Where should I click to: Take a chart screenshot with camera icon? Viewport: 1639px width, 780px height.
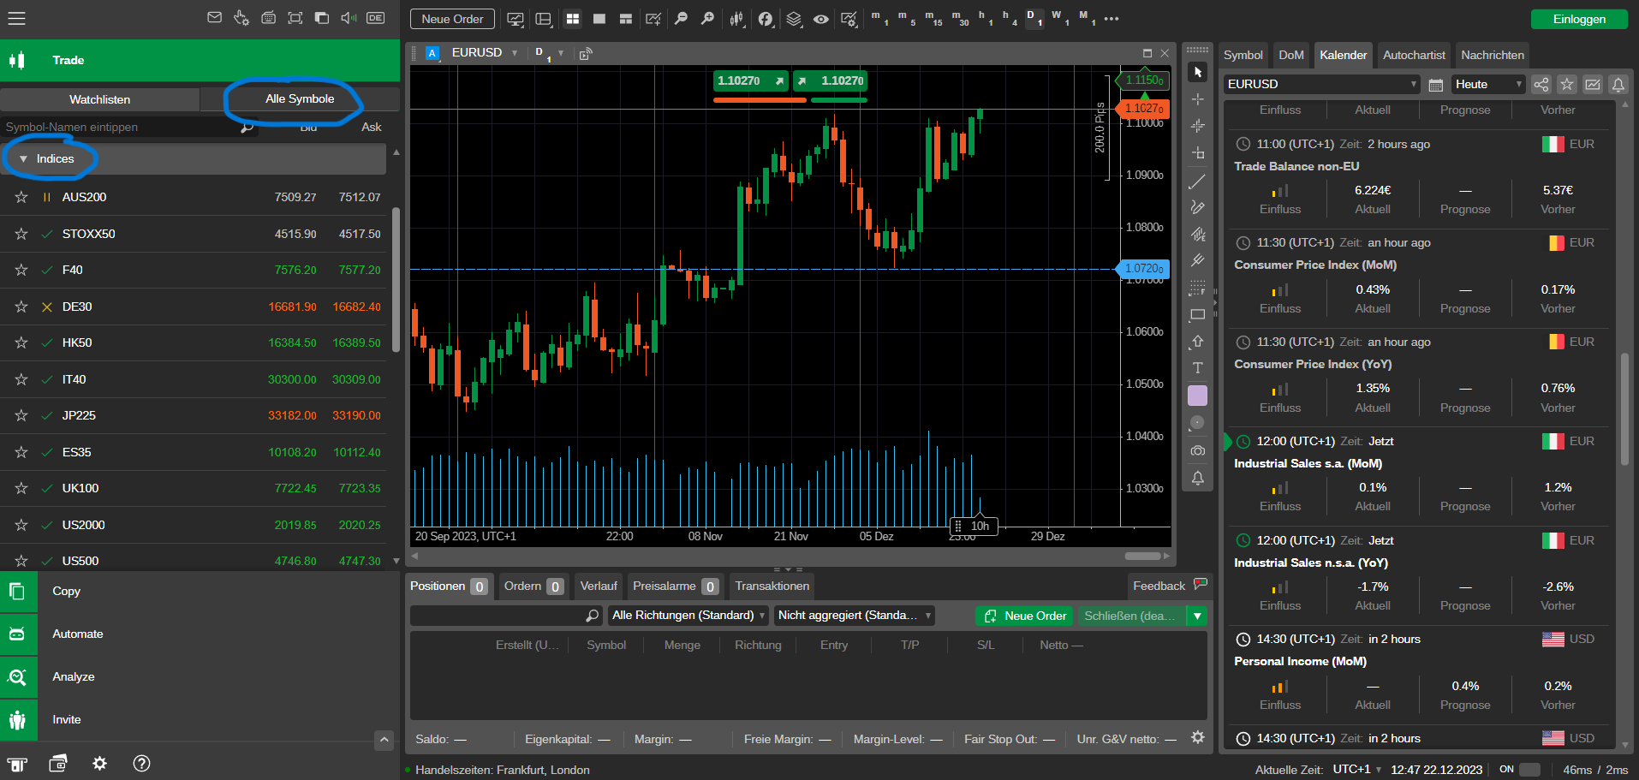click(x=1197, y=450)
